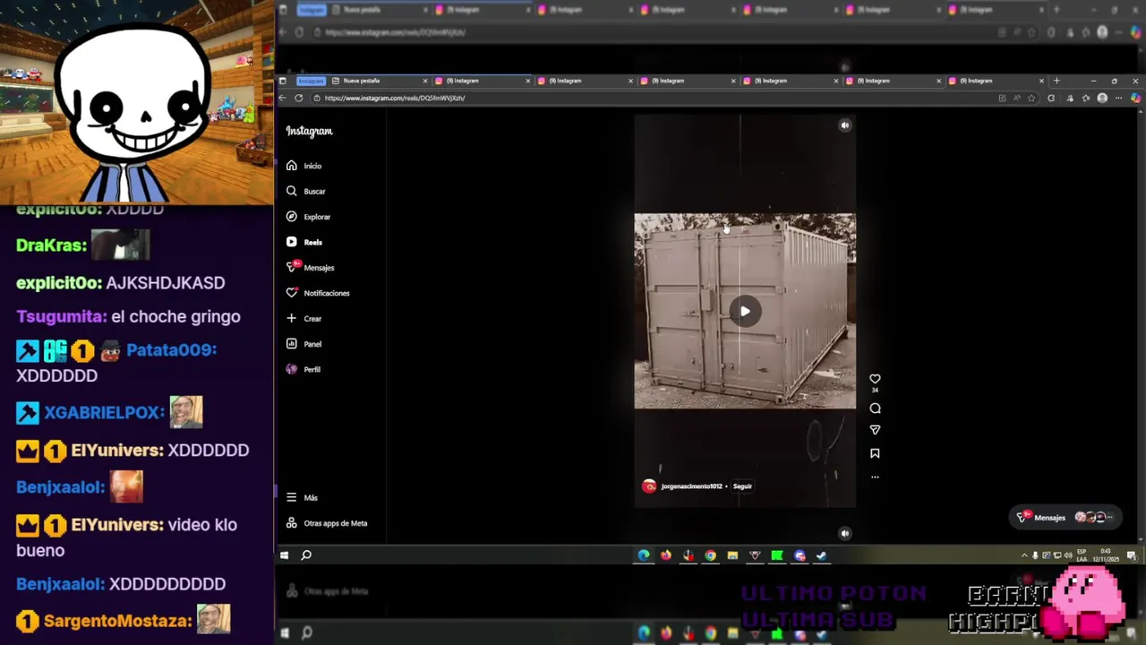Click the Instagram logo wordmark
This screenshot has height=645, width=1146.
[x=309, y=131]
